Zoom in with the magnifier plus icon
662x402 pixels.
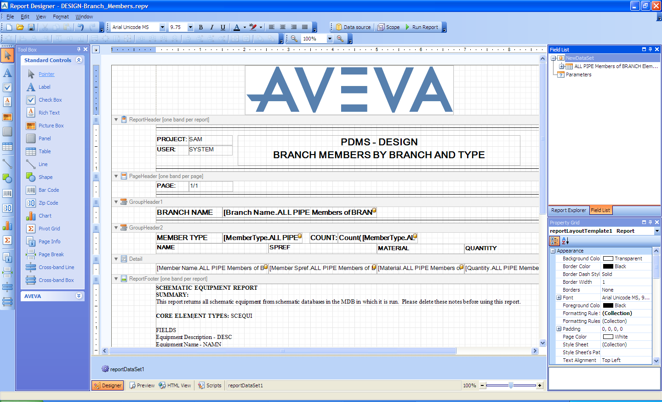tap(340, 39)
